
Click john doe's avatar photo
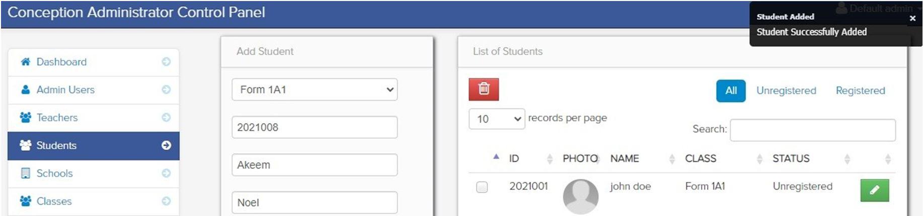tap(580, 196)
